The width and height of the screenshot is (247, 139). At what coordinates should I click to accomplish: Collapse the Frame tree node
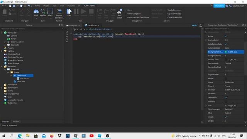[8, 73]
